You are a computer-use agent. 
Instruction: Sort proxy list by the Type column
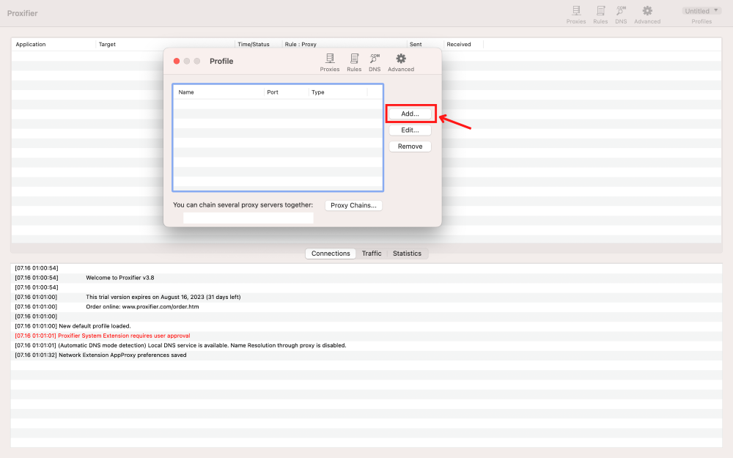[338, 92]
